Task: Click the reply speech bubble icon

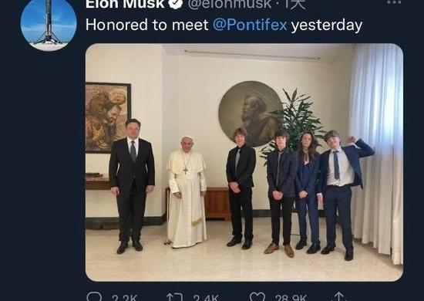Action: pos(94,297)
